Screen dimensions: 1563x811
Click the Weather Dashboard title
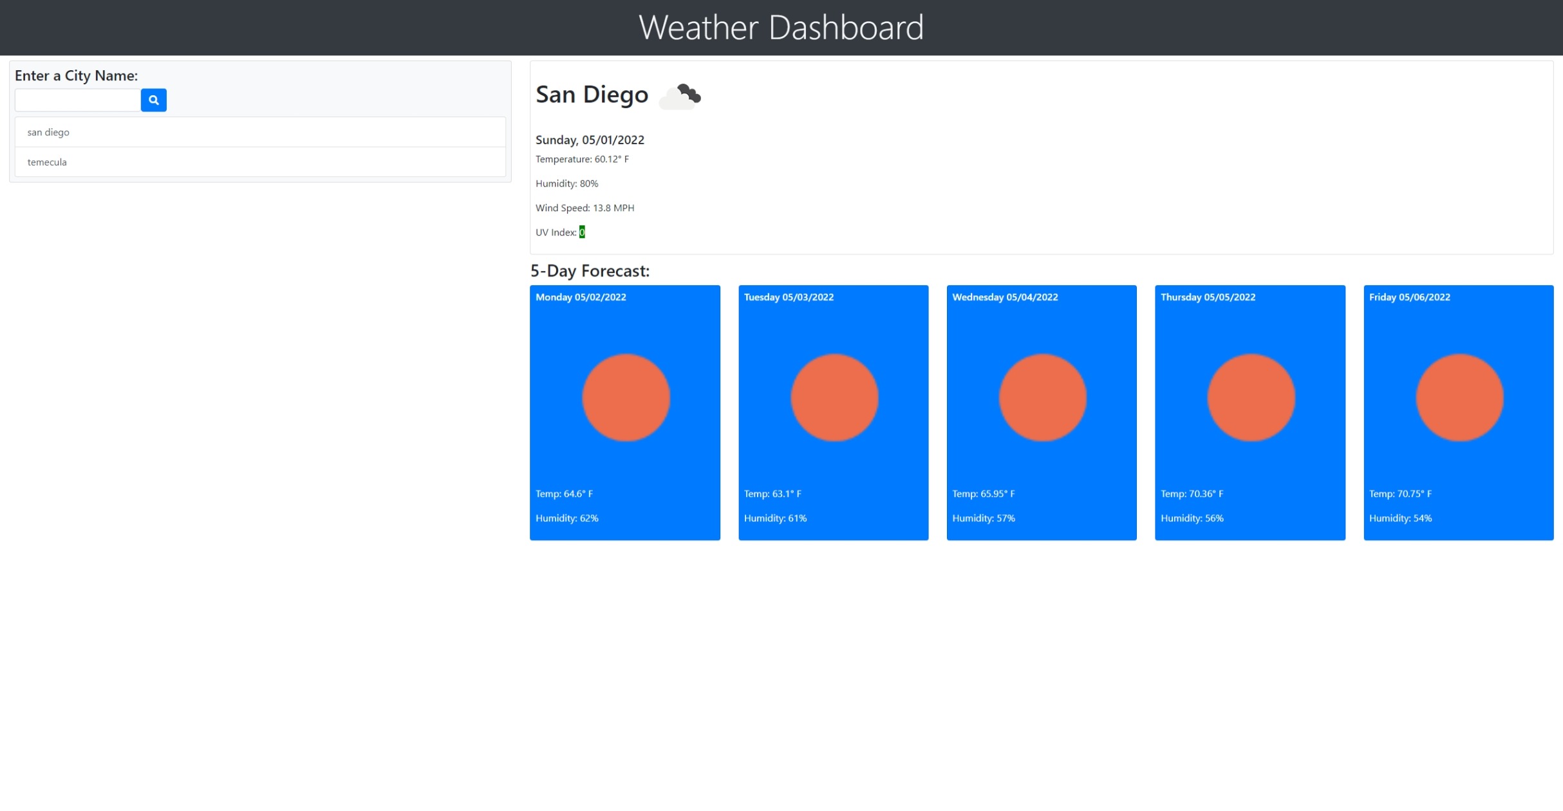tap(781, 27)
